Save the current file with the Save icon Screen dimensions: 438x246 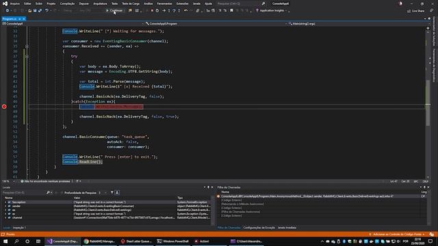(35, 11)
